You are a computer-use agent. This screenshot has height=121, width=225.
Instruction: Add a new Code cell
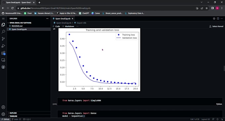coord(56,26)
